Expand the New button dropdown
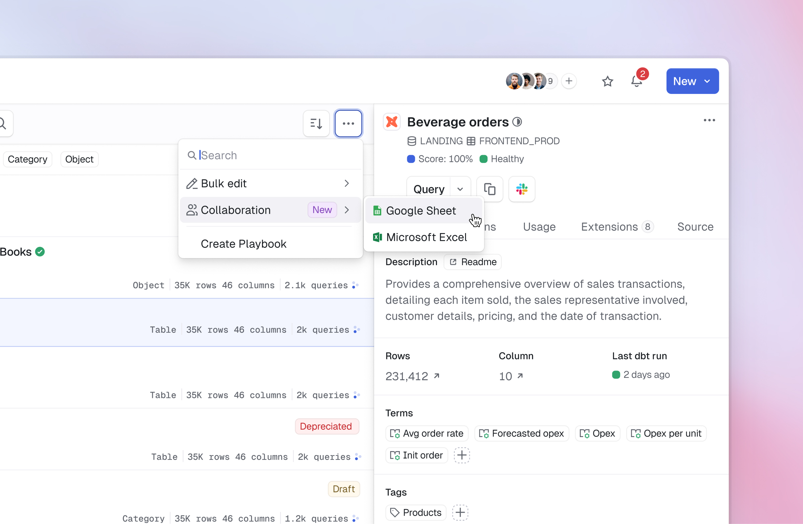Image resolution: width=803 pixels, height=524 pixels. [x=707, y=81]
